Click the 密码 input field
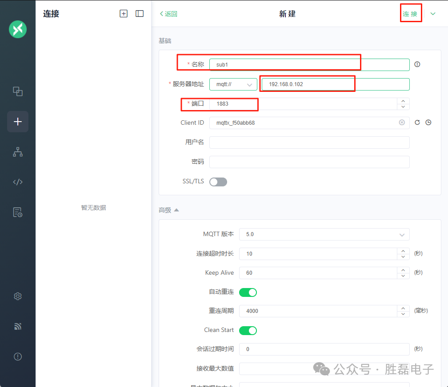The width and height of the screenshot is (448, 387). click(x=309, y=162)
